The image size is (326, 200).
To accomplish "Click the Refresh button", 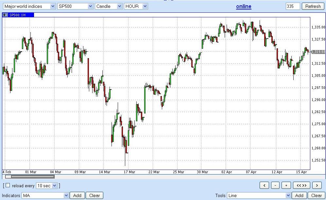I will 313,6.
